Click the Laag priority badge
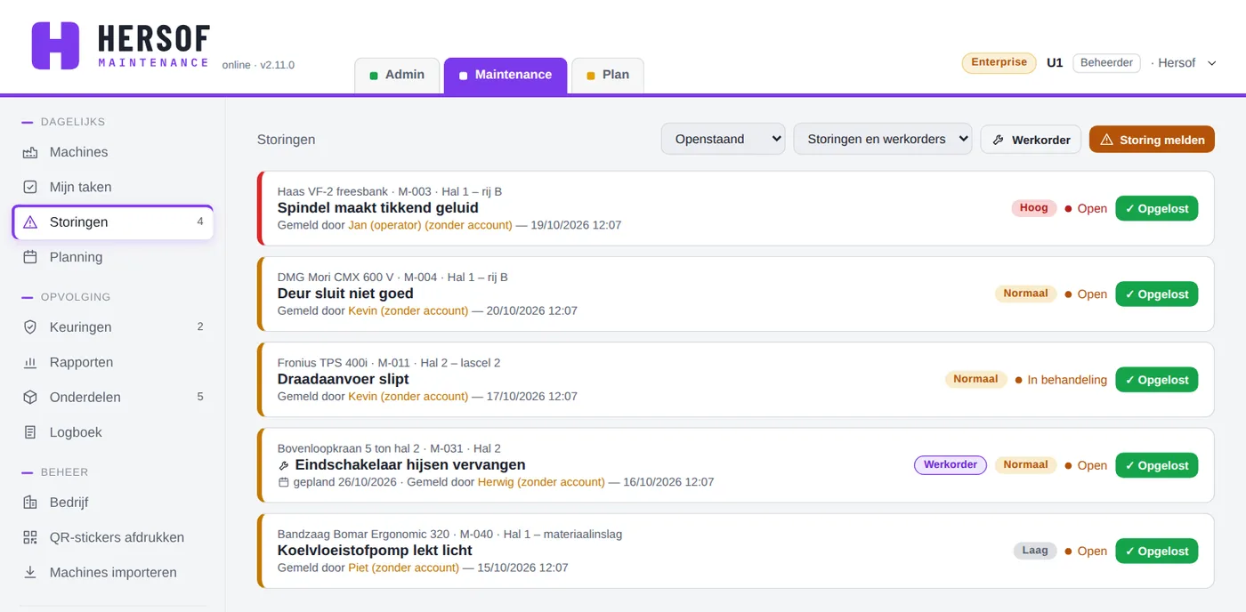1246x612 pixels. (1035, 551)
